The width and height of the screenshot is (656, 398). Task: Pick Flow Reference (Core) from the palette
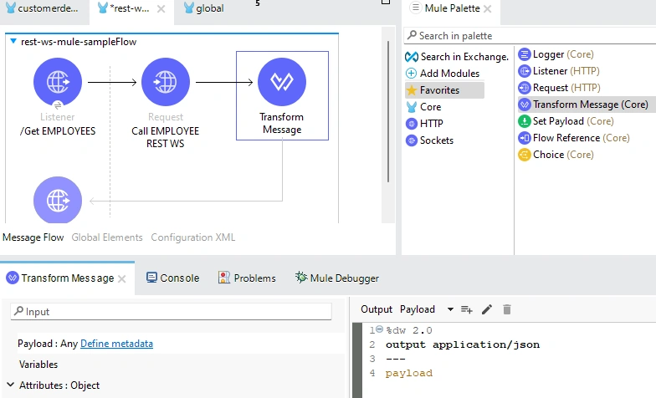click(x=574, y=137)
